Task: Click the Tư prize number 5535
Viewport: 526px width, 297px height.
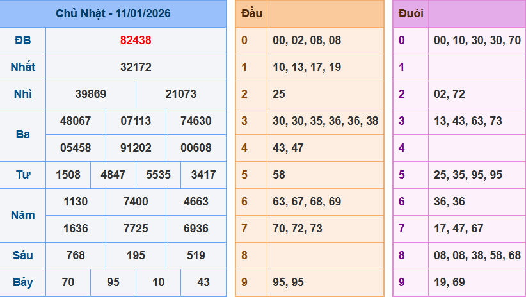Action: 158,175
